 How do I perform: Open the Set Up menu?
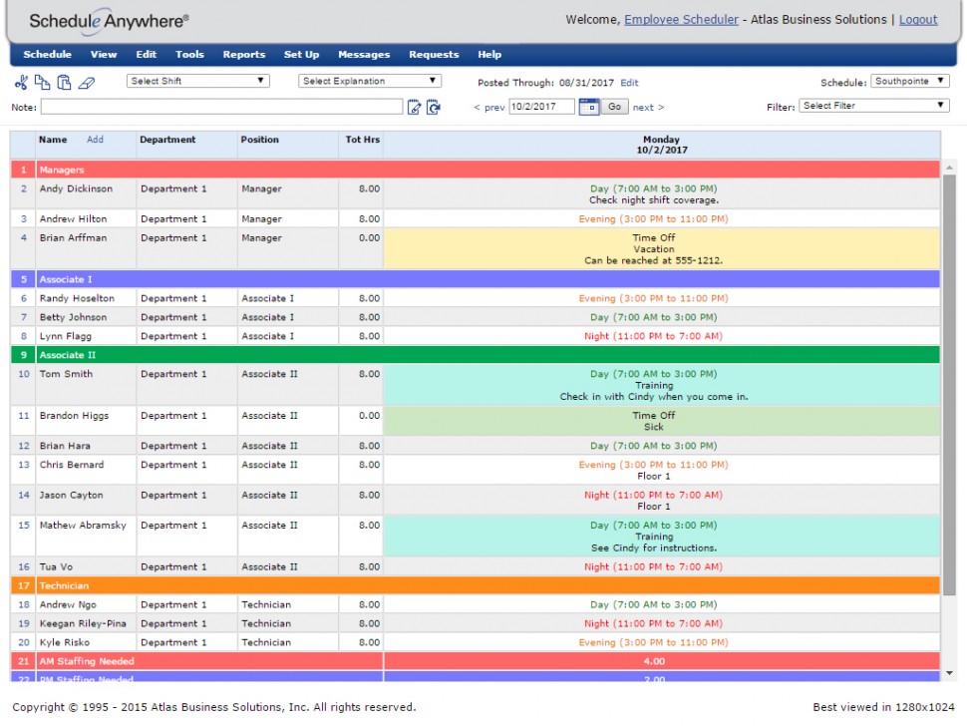click(301, 54)
